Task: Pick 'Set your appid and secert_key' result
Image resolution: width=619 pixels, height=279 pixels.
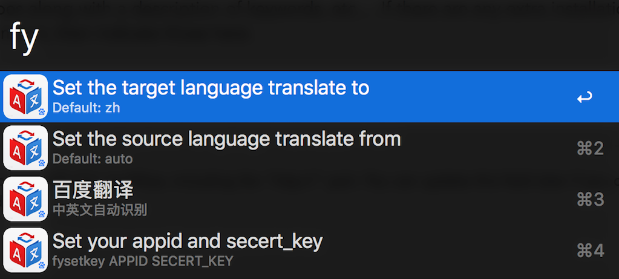Action: tap(188, 241)
